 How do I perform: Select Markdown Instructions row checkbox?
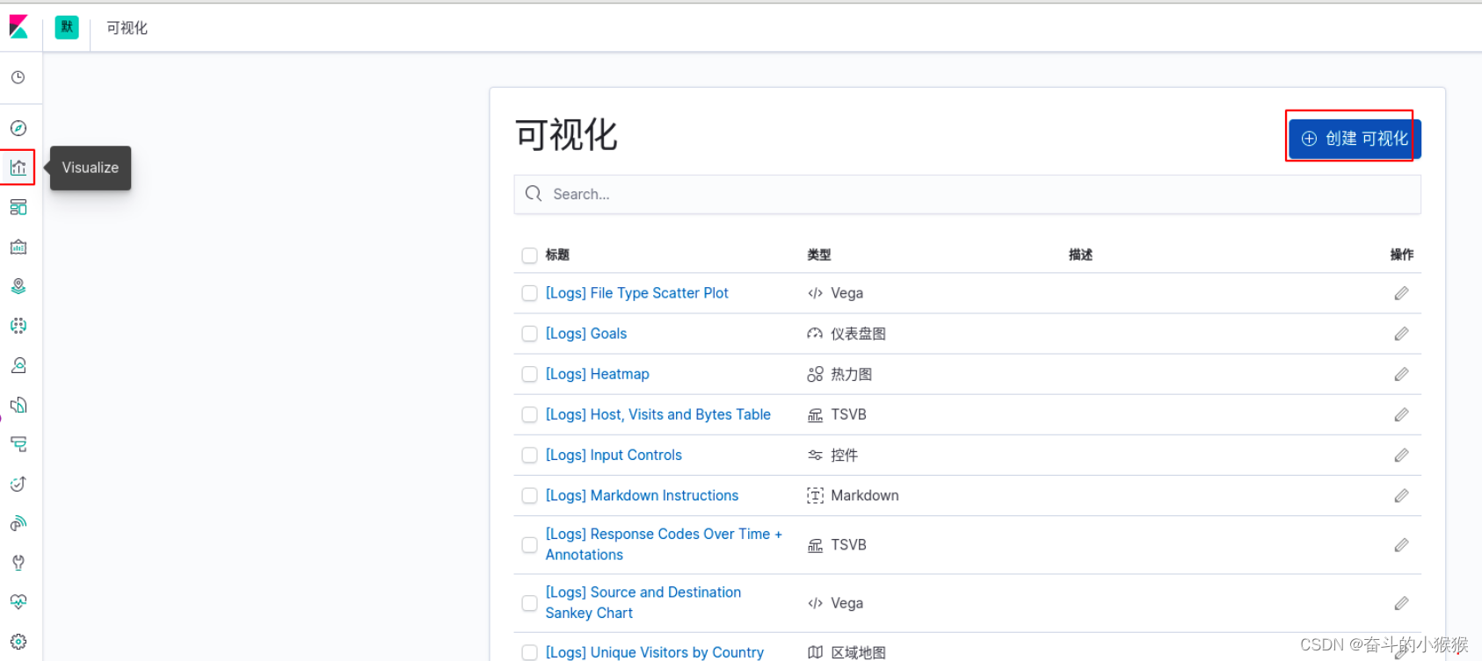click(529, 495)
